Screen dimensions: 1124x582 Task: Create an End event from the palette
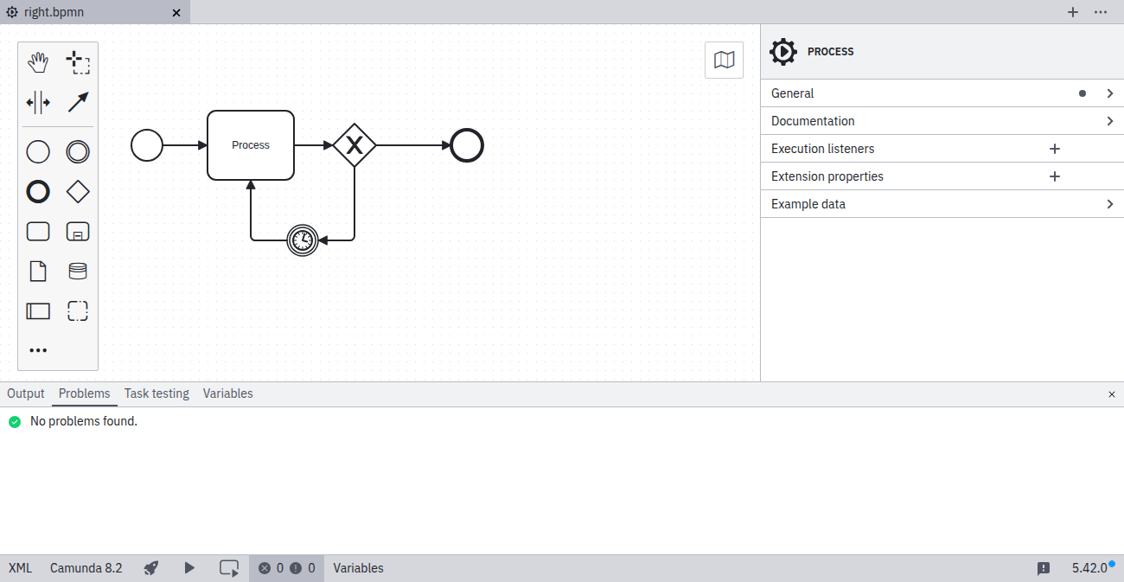pos(38,191)
